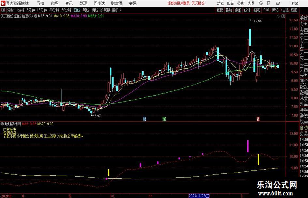The width and height of the screenshot is (308, 198).
Task: Toggle the left panel icon in period bar
Action: 3,10
